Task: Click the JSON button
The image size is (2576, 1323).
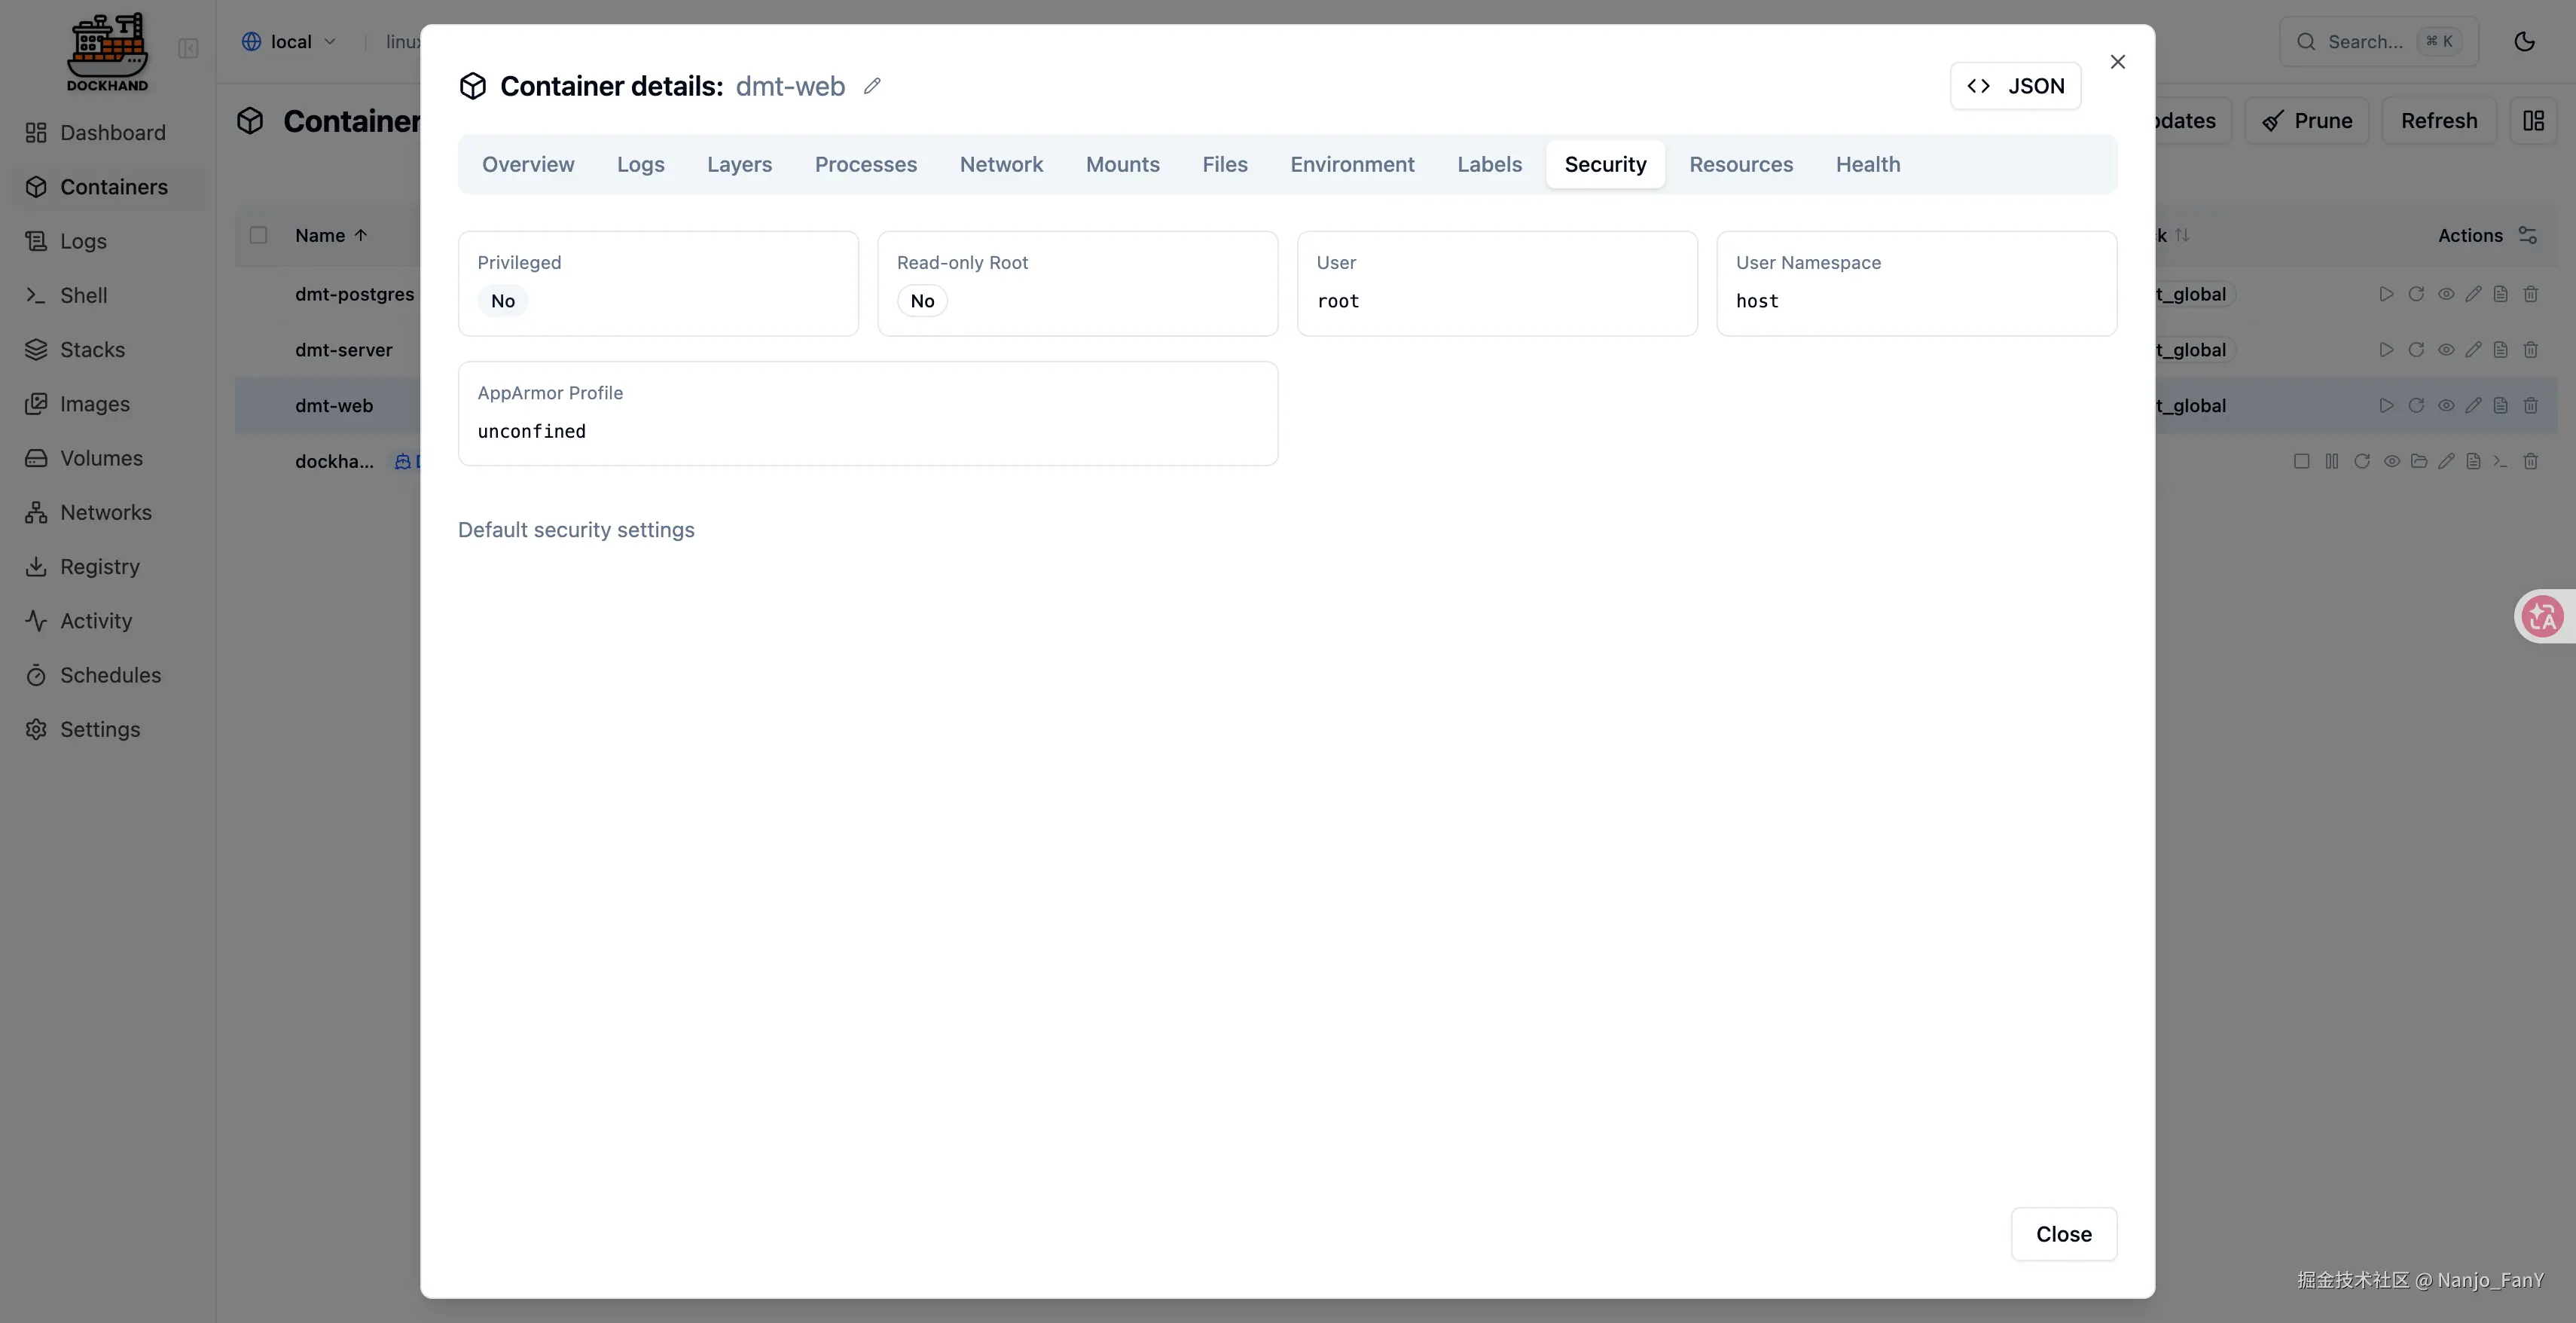Action: pyautogui.click(x=2015, y=86)
